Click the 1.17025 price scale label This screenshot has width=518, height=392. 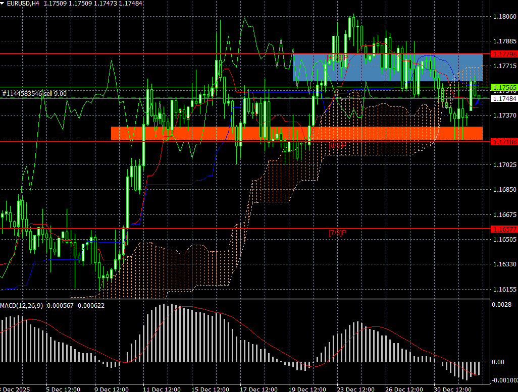504,165
